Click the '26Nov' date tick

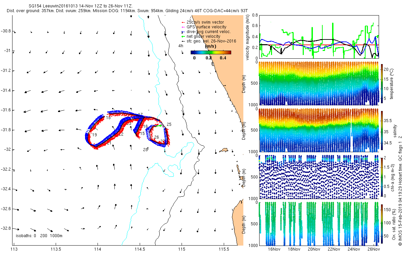coord(373,249)
